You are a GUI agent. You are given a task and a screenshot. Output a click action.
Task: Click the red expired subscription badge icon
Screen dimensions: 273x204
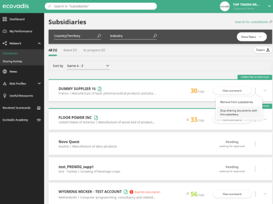pyautogui.click(x=131, y=192)
